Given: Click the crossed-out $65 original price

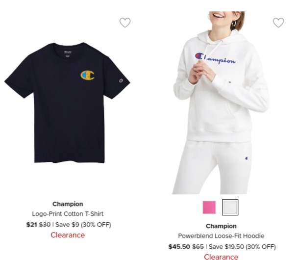Looking at the screenshot, I should tap(198, 247).
